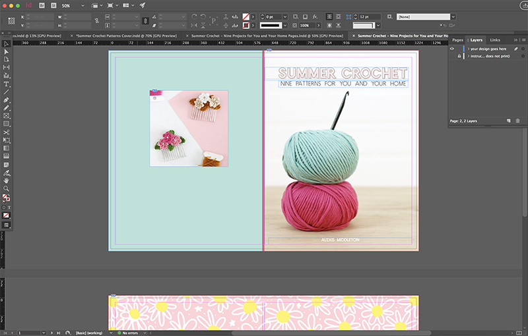Toggle visibility eye of 'your design goes here' layer
This screenshot has width=528, height=336.
(x=452, y=49)
